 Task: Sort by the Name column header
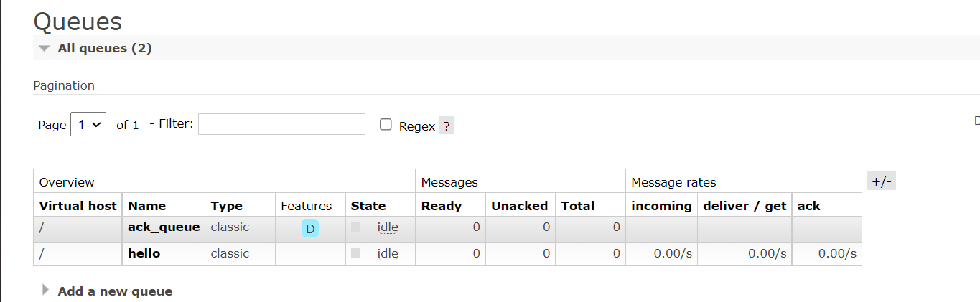pos(146,206)
